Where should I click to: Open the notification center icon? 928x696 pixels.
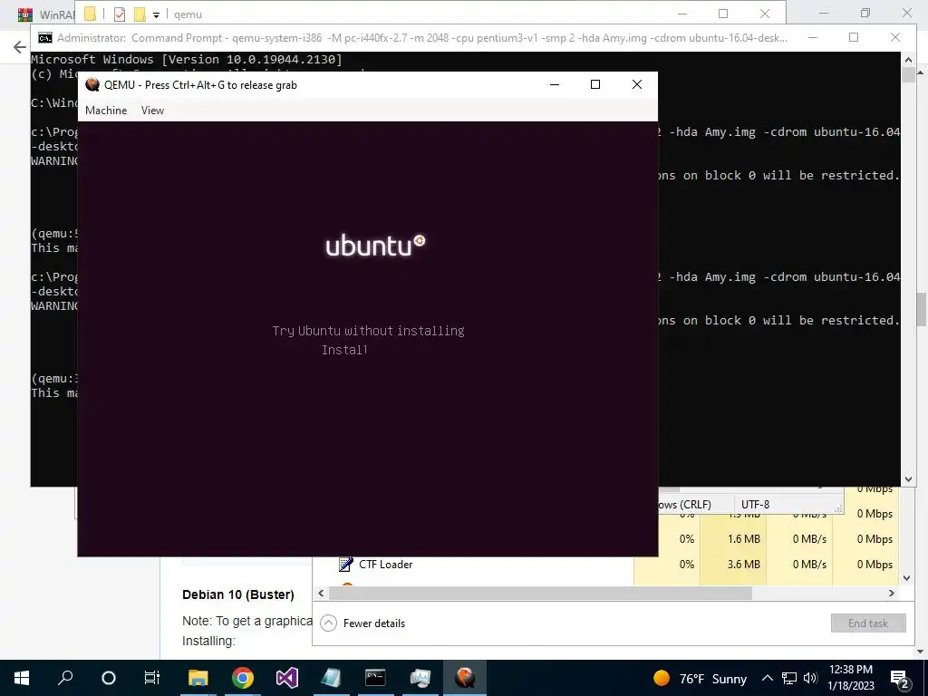coord(900,679)
